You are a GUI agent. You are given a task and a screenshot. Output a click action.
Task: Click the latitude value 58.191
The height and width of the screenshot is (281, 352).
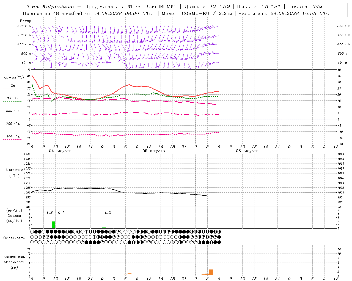tap(271, 7)
